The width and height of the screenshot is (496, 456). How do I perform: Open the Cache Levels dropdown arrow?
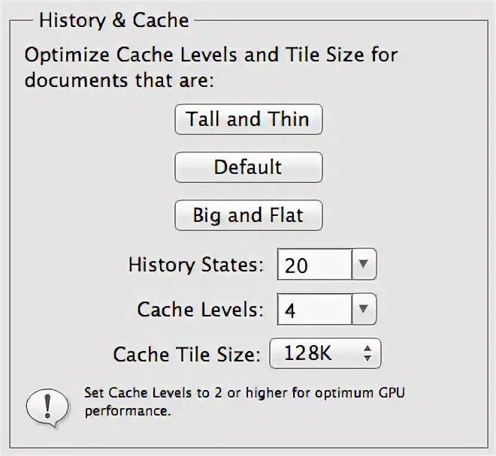[364, 309]
